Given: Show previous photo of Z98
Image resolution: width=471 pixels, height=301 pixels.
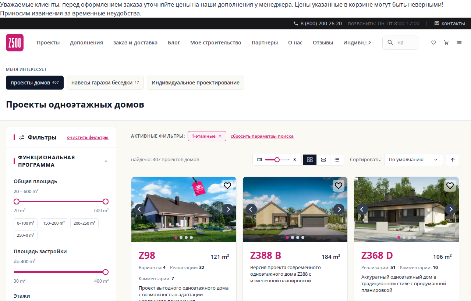Looking at the screenshot, I should click(139, 209).
